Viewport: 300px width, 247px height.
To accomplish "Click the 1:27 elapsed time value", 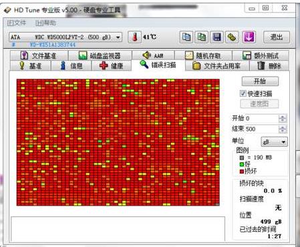I will coord(275,236).
